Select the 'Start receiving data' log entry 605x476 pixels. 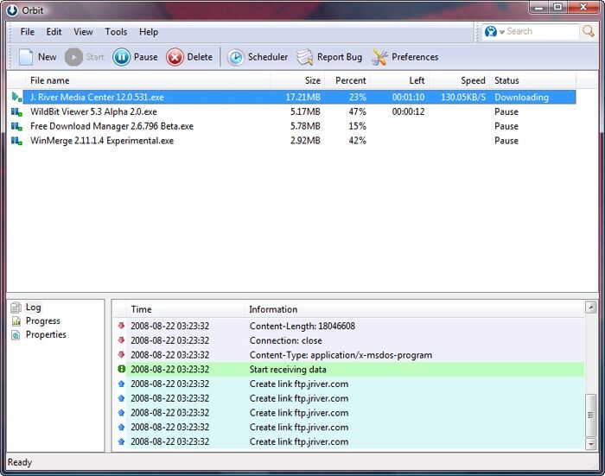288,370
